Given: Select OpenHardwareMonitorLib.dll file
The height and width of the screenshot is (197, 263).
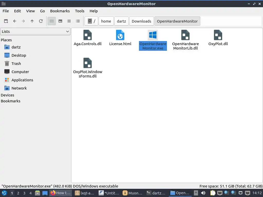Looking at the screenshot, I should [x=185, y=40].
